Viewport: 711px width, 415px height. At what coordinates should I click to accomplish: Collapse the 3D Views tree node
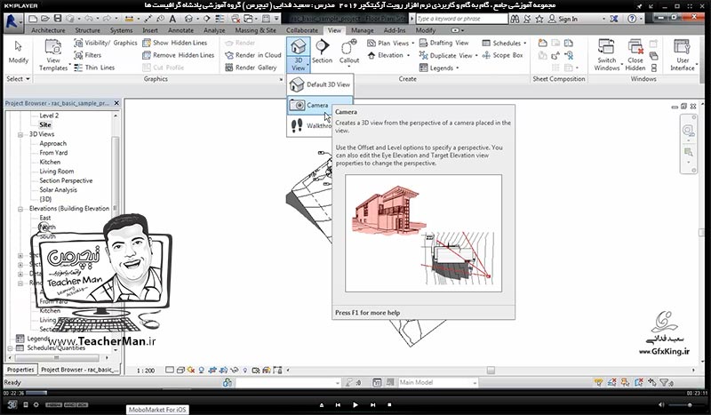point(20,135)
